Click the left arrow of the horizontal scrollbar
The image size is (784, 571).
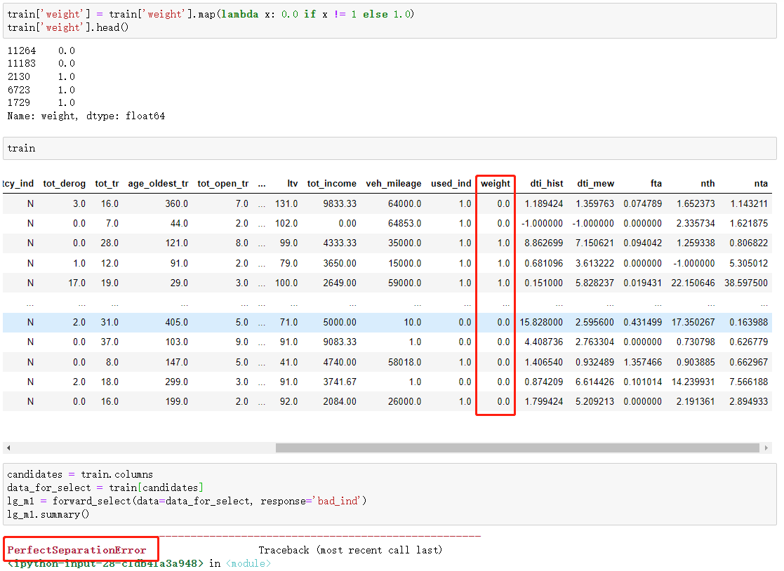tap(8, 447)
